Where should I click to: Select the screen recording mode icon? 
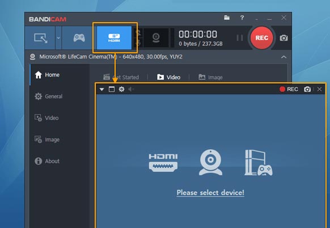pos(41,38)
